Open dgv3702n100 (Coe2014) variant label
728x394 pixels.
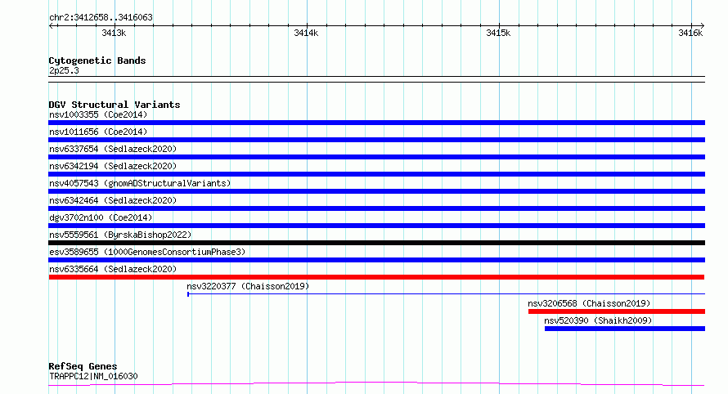pos(101,217)
